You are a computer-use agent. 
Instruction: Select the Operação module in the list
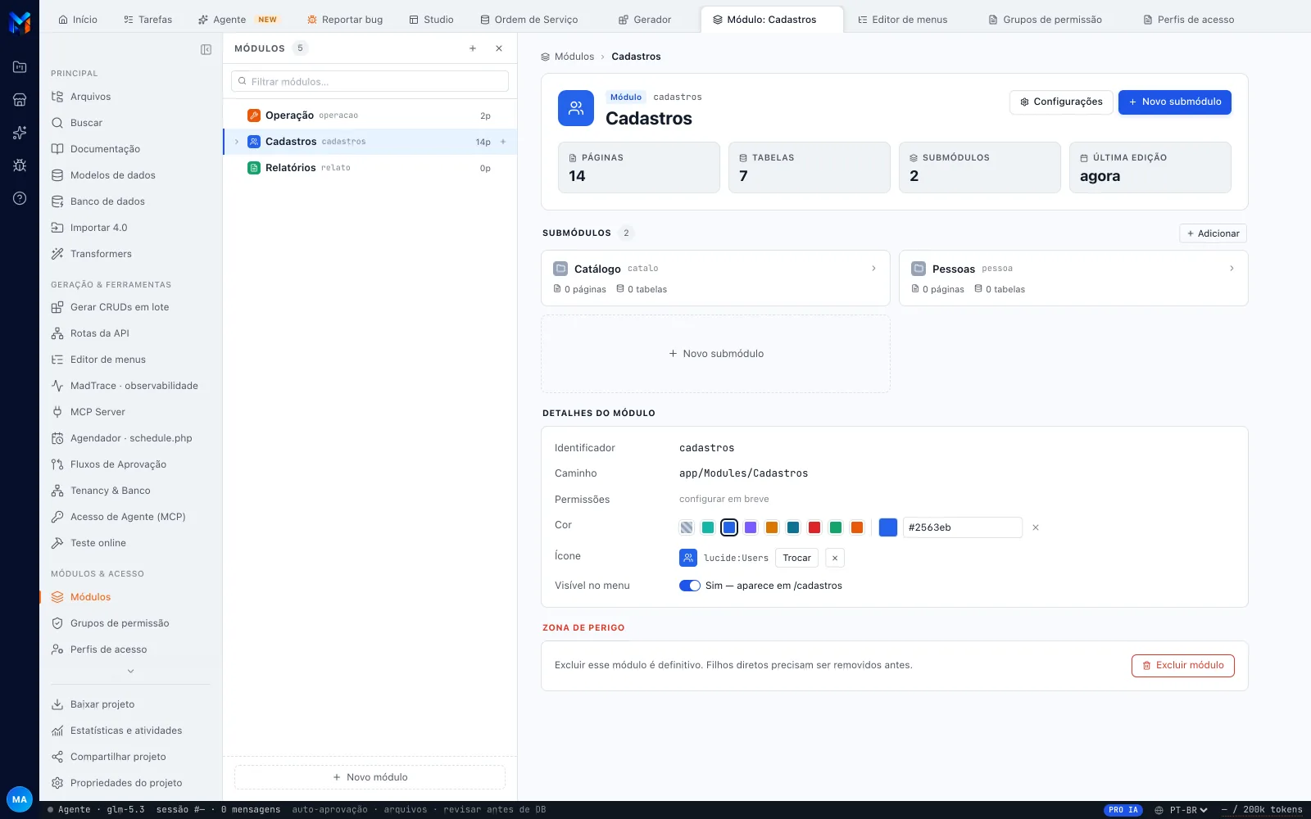(370, 115)
